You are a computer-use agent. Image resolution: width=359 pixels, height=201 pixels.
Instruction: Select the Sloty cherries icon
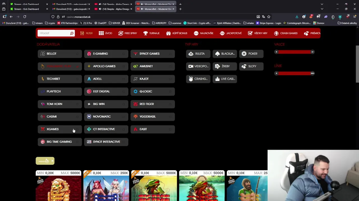pos(244,66)
